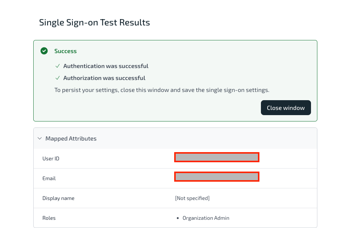The image size is (351, 228).
Task: Close the test results window
Action: click(286, 108)
